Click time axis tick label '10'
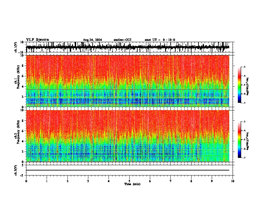Image resolution: width=262 pixels, height=203 pixels. (233, 181)
